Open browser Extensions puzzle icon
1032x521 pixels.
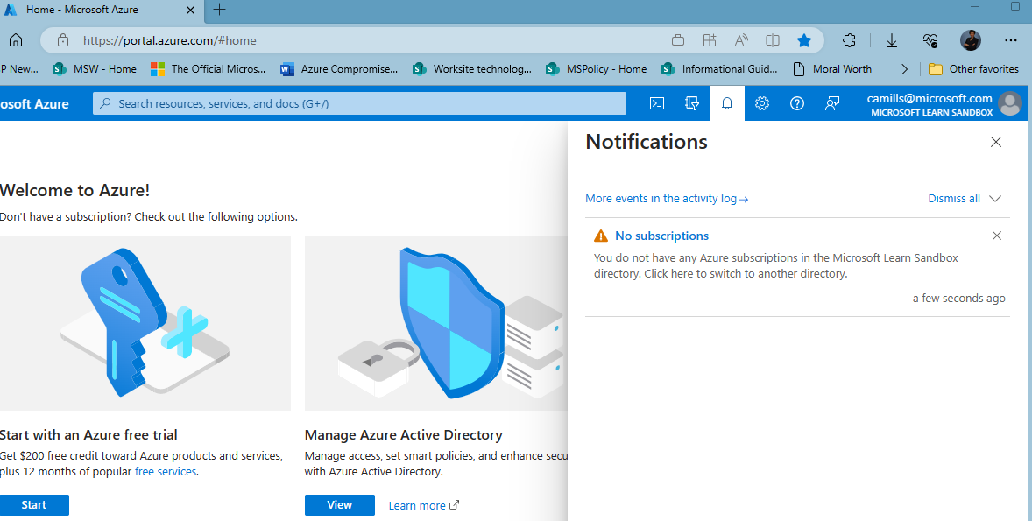(x=849, y=40)
